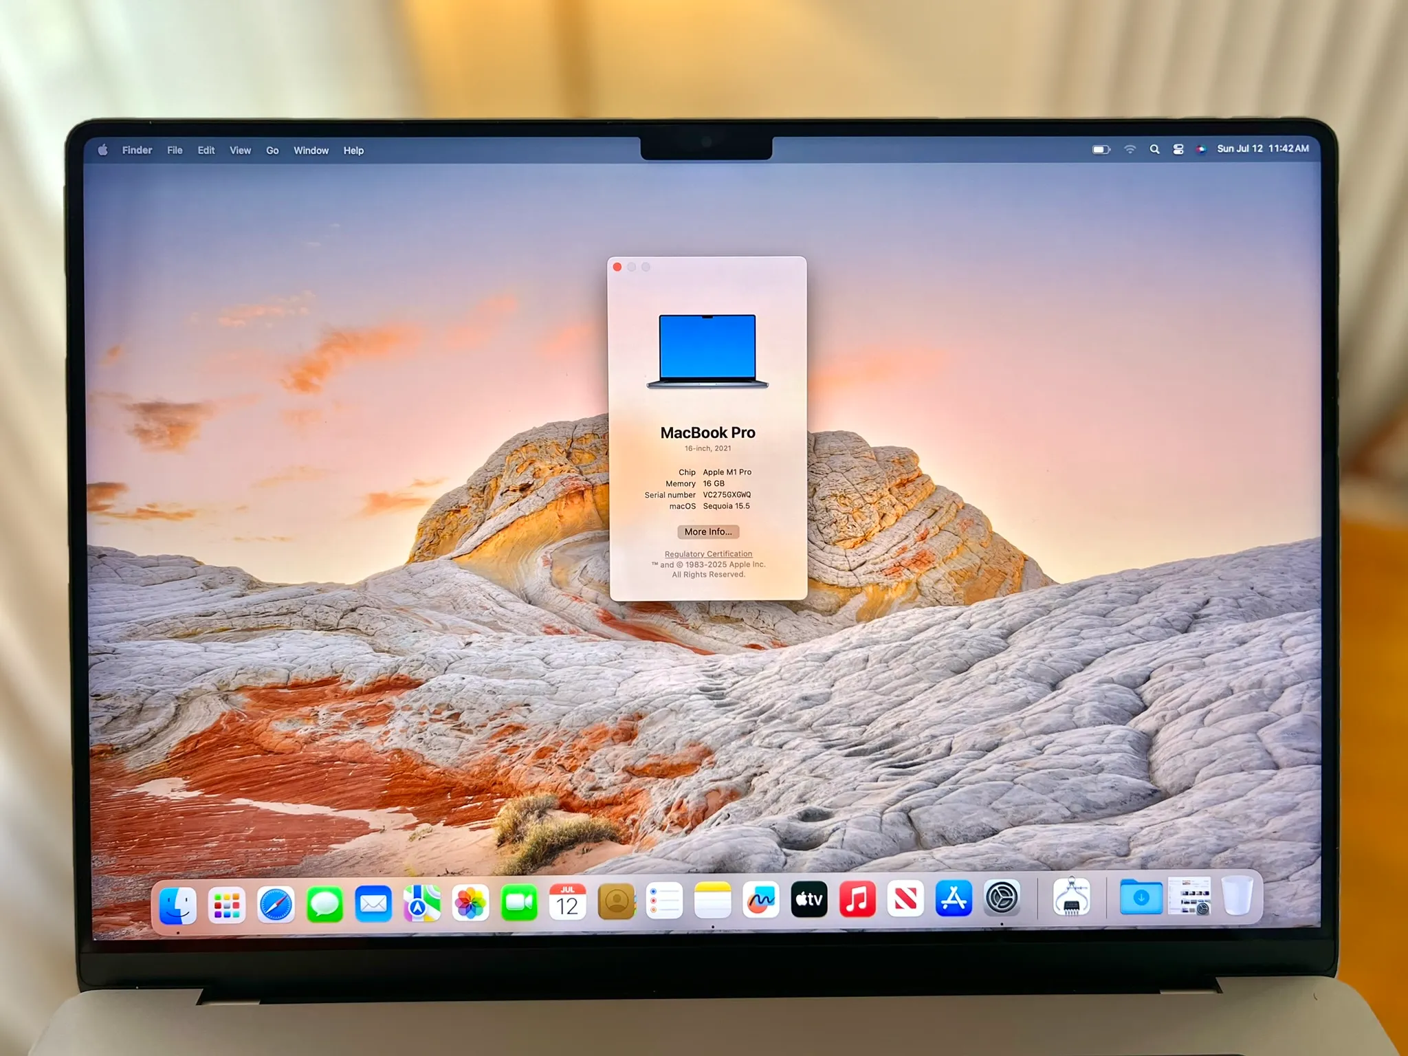
Task: Open the View menu
Action: pos(240,150)
